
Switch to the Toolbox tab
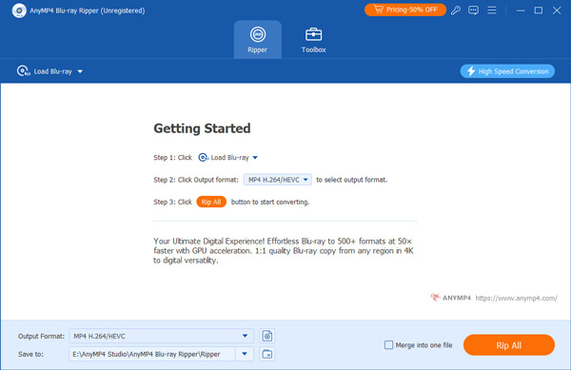point(313,40)
